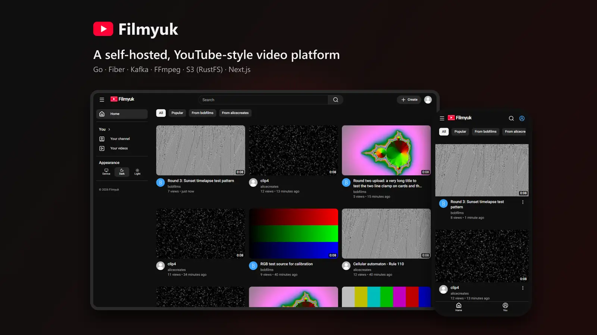Click bobfilms avatar on mobile Round 3 card
Image resolution: width=597 pixels, height=335 pixels.
[x=443, y=204]
